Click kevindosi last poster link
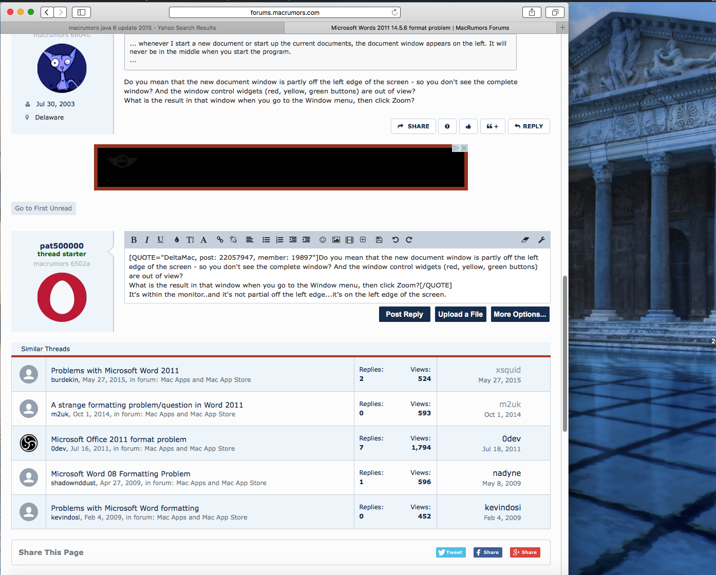Viewport: 716px width, 575px height. point(503,508)
